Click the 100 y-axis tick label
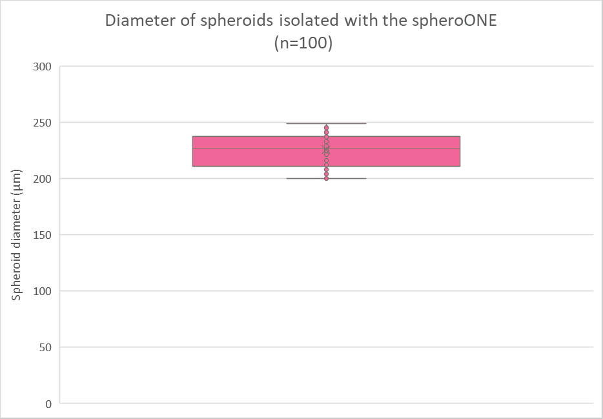 point(43,291)
